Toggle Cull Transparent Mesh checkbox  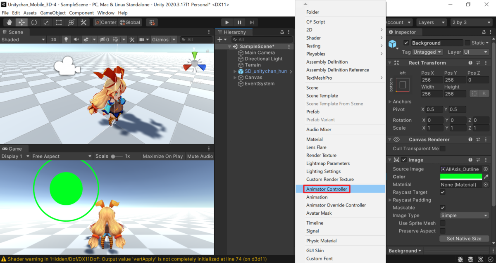coord(443,149)
